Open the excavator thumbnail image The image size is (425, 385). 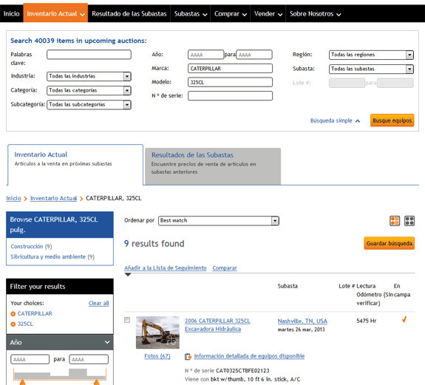157,333
